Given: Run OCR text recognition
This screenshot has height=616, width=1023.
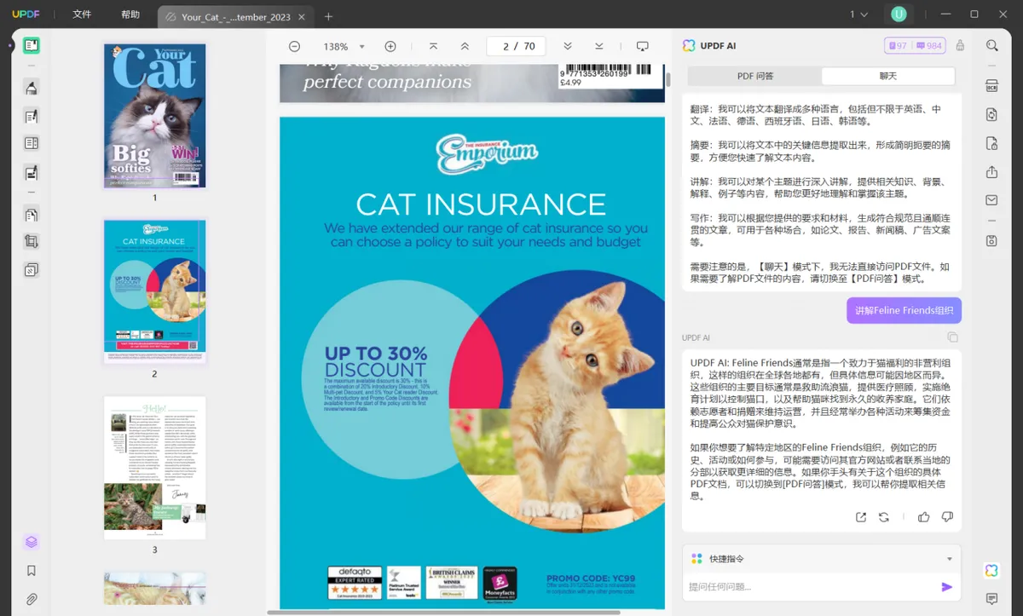Looking at the screenshot, I should (991, 86).
